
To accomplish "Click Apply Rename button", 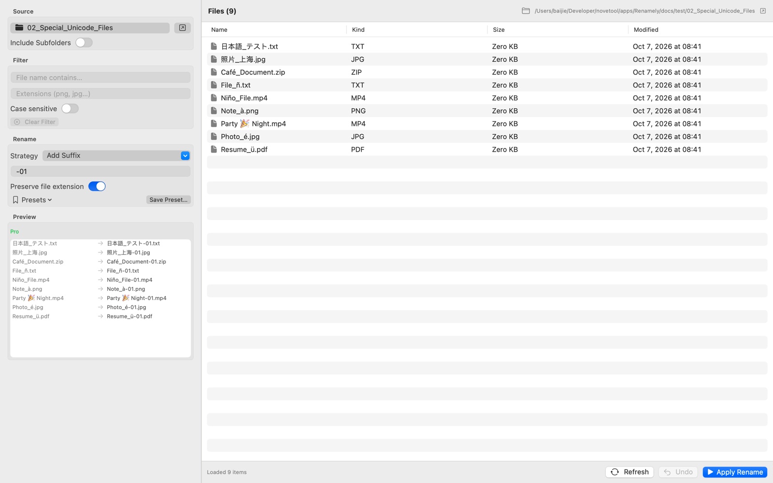I will coord(735,472).
